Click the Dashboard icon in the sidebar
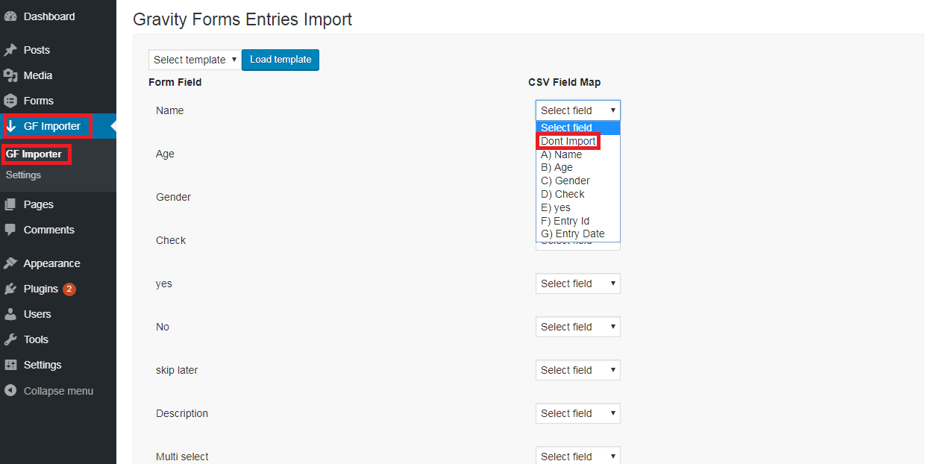The image size is (931, 464). [x=10, y=16]
